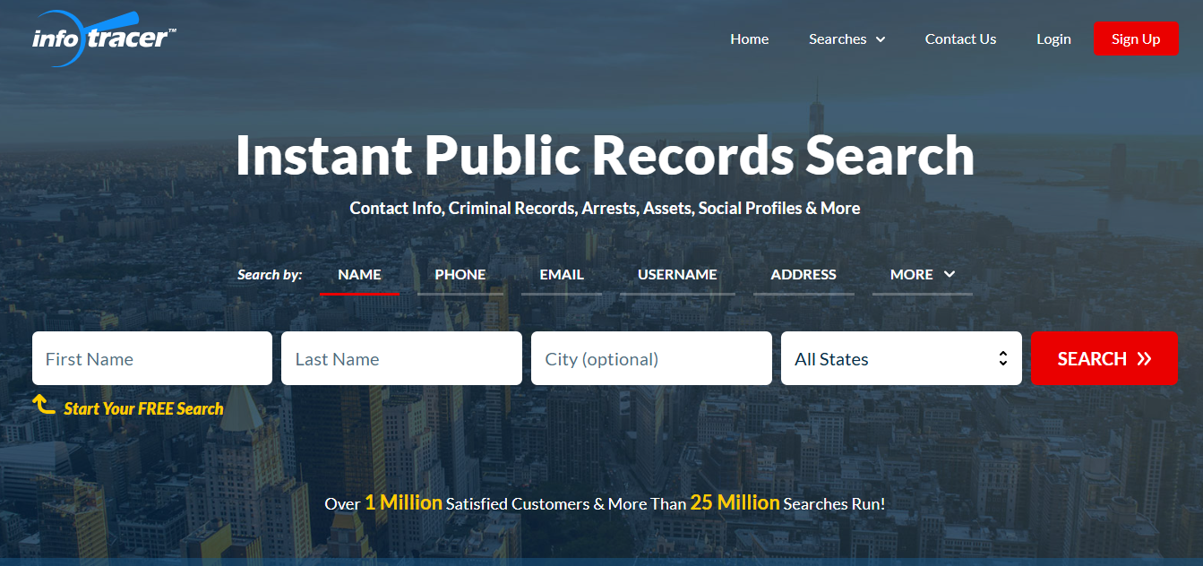Screen dimensions: 1203x566
Task: Click the chevron next to Searches
Action: 881,39
